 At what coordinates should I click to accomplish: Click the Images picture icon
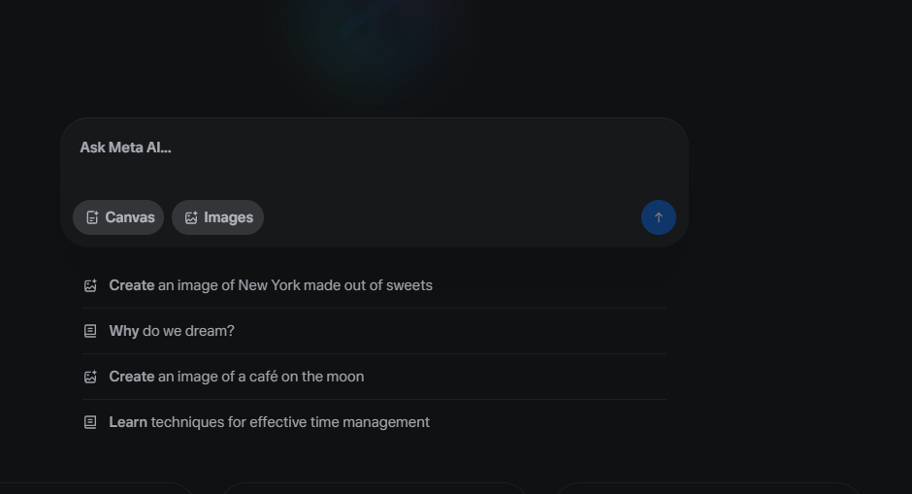(x=191, y=217)
